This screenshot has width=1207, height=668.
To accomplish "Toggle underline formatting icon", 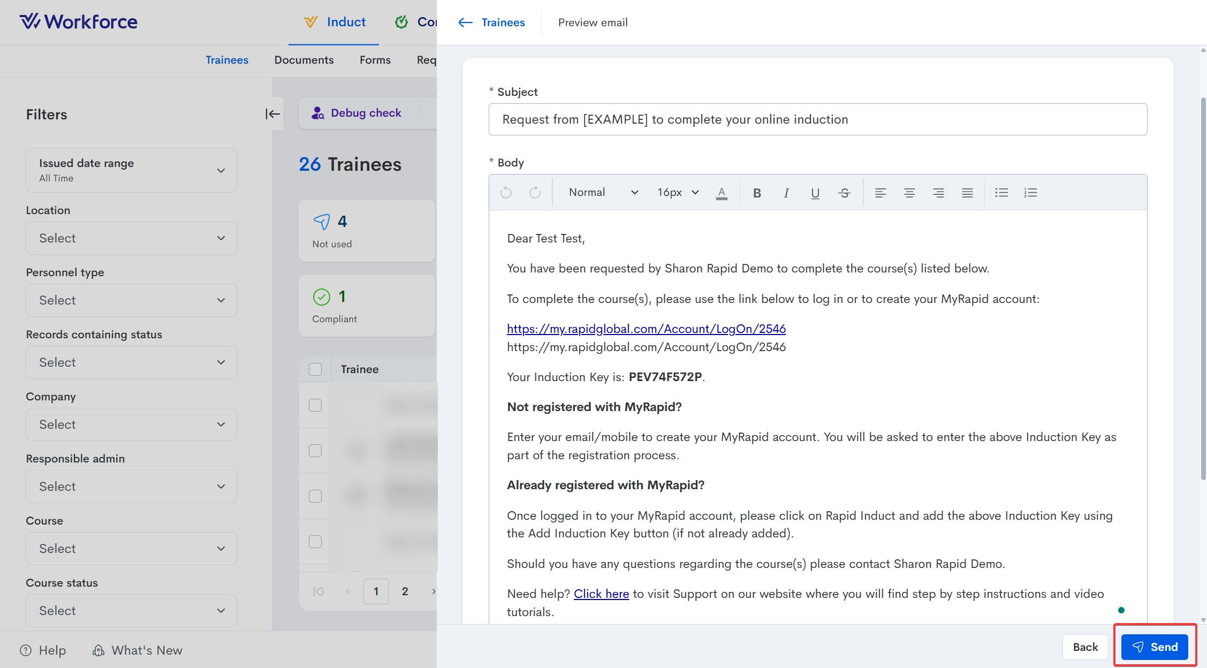I will point(815,193).
